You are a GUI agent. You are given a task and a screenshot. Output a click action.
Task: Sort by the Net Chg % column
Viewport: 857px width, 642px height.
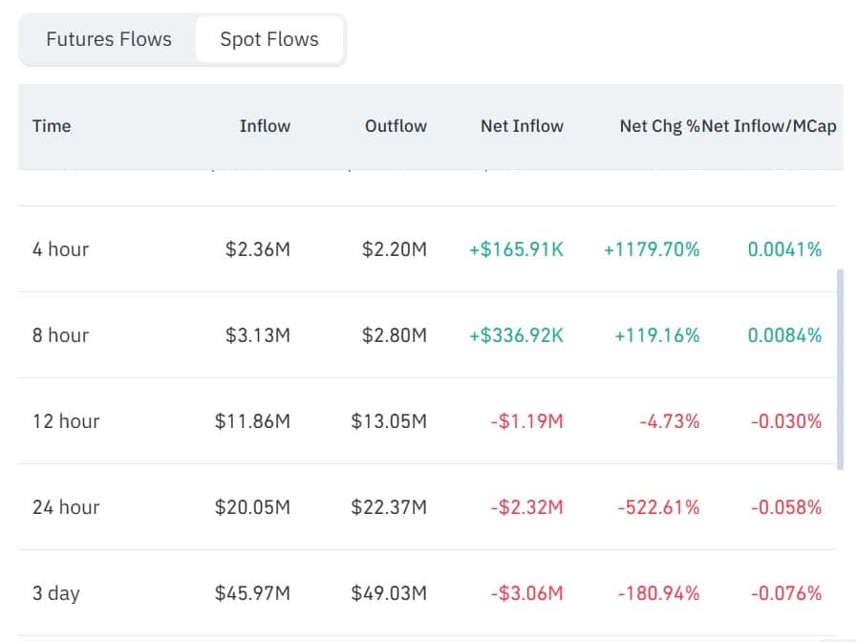point(659,125)
